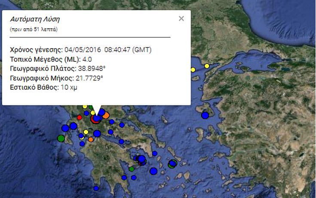316x198 pixels.
Task: Select the 'Εστιακό Βάθος: 10 χμ' line
Action: tap(43, 88)
